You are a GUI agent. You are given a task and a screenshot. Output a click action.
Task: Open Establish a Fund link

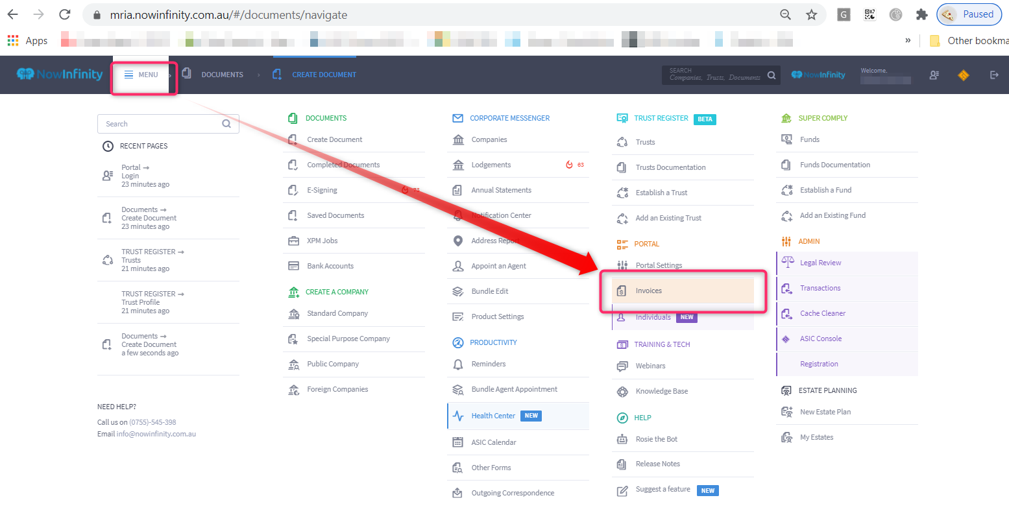[x=825, y=190]
